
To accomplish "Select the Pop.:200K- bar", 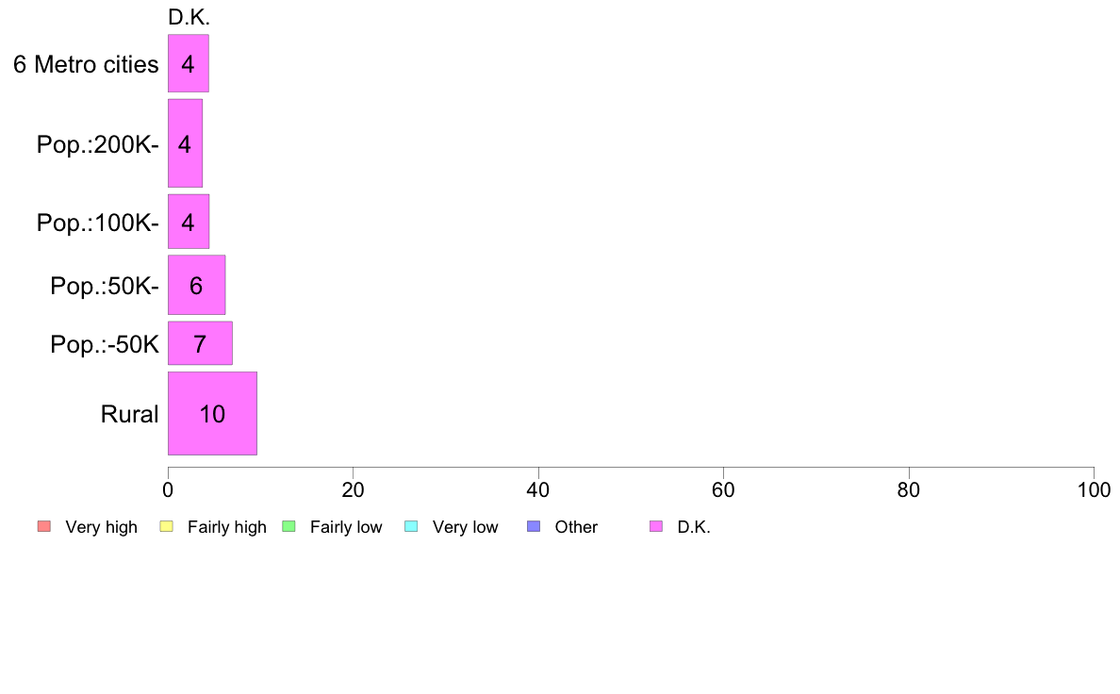I will coord(185,143).
